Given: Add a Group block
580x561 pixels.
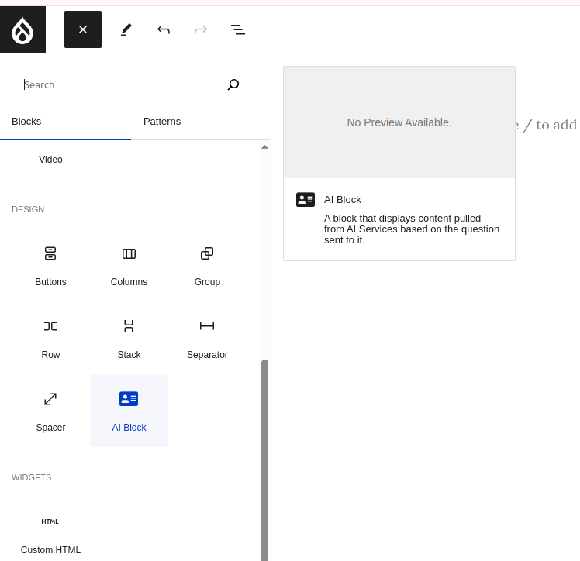Looking at the screenshot, I should [x=207, y=265].
